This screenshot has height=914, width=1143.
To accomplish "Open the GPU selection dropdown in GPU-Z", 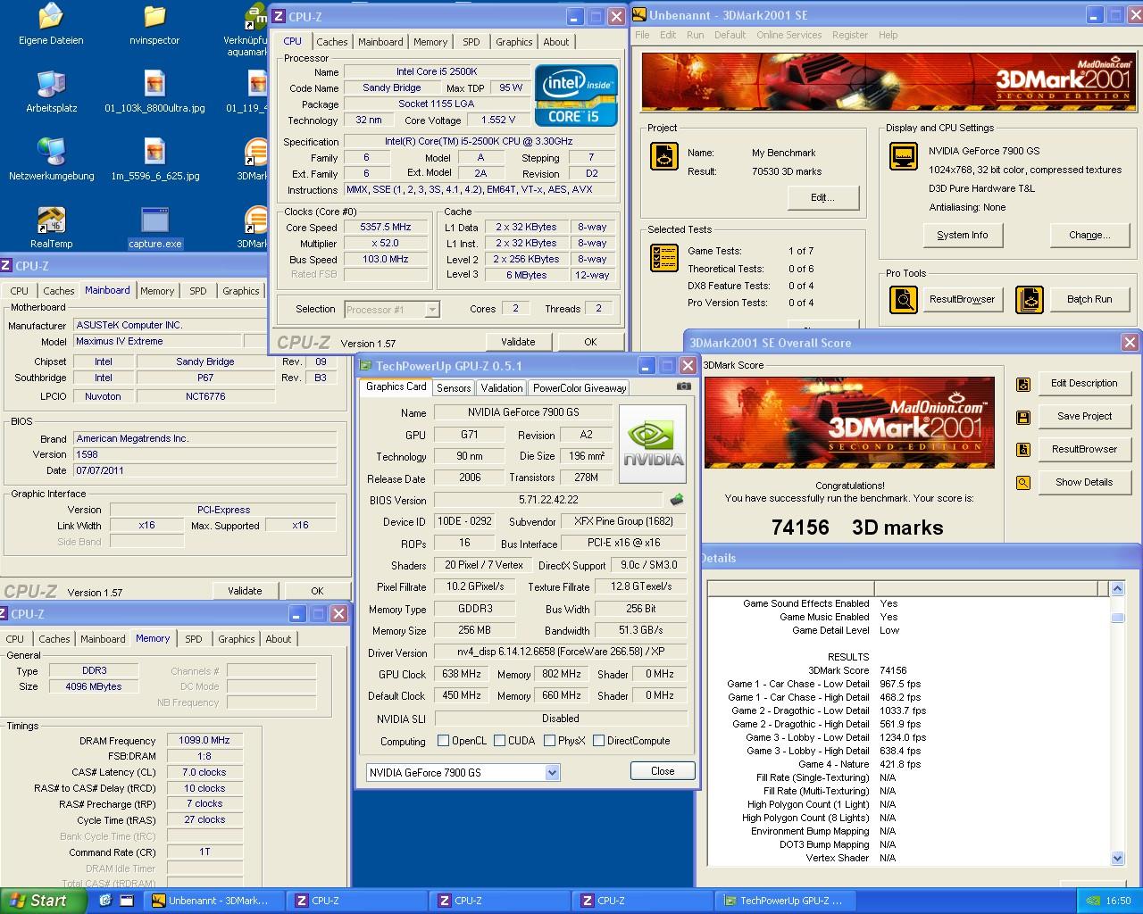I will (x=552, y=773).
